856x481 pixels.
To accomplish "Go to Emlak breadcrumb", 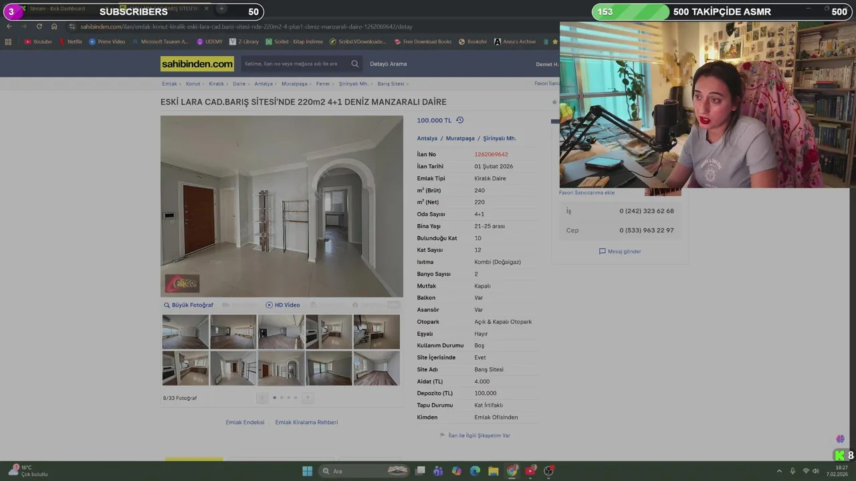I will [169, 84].
